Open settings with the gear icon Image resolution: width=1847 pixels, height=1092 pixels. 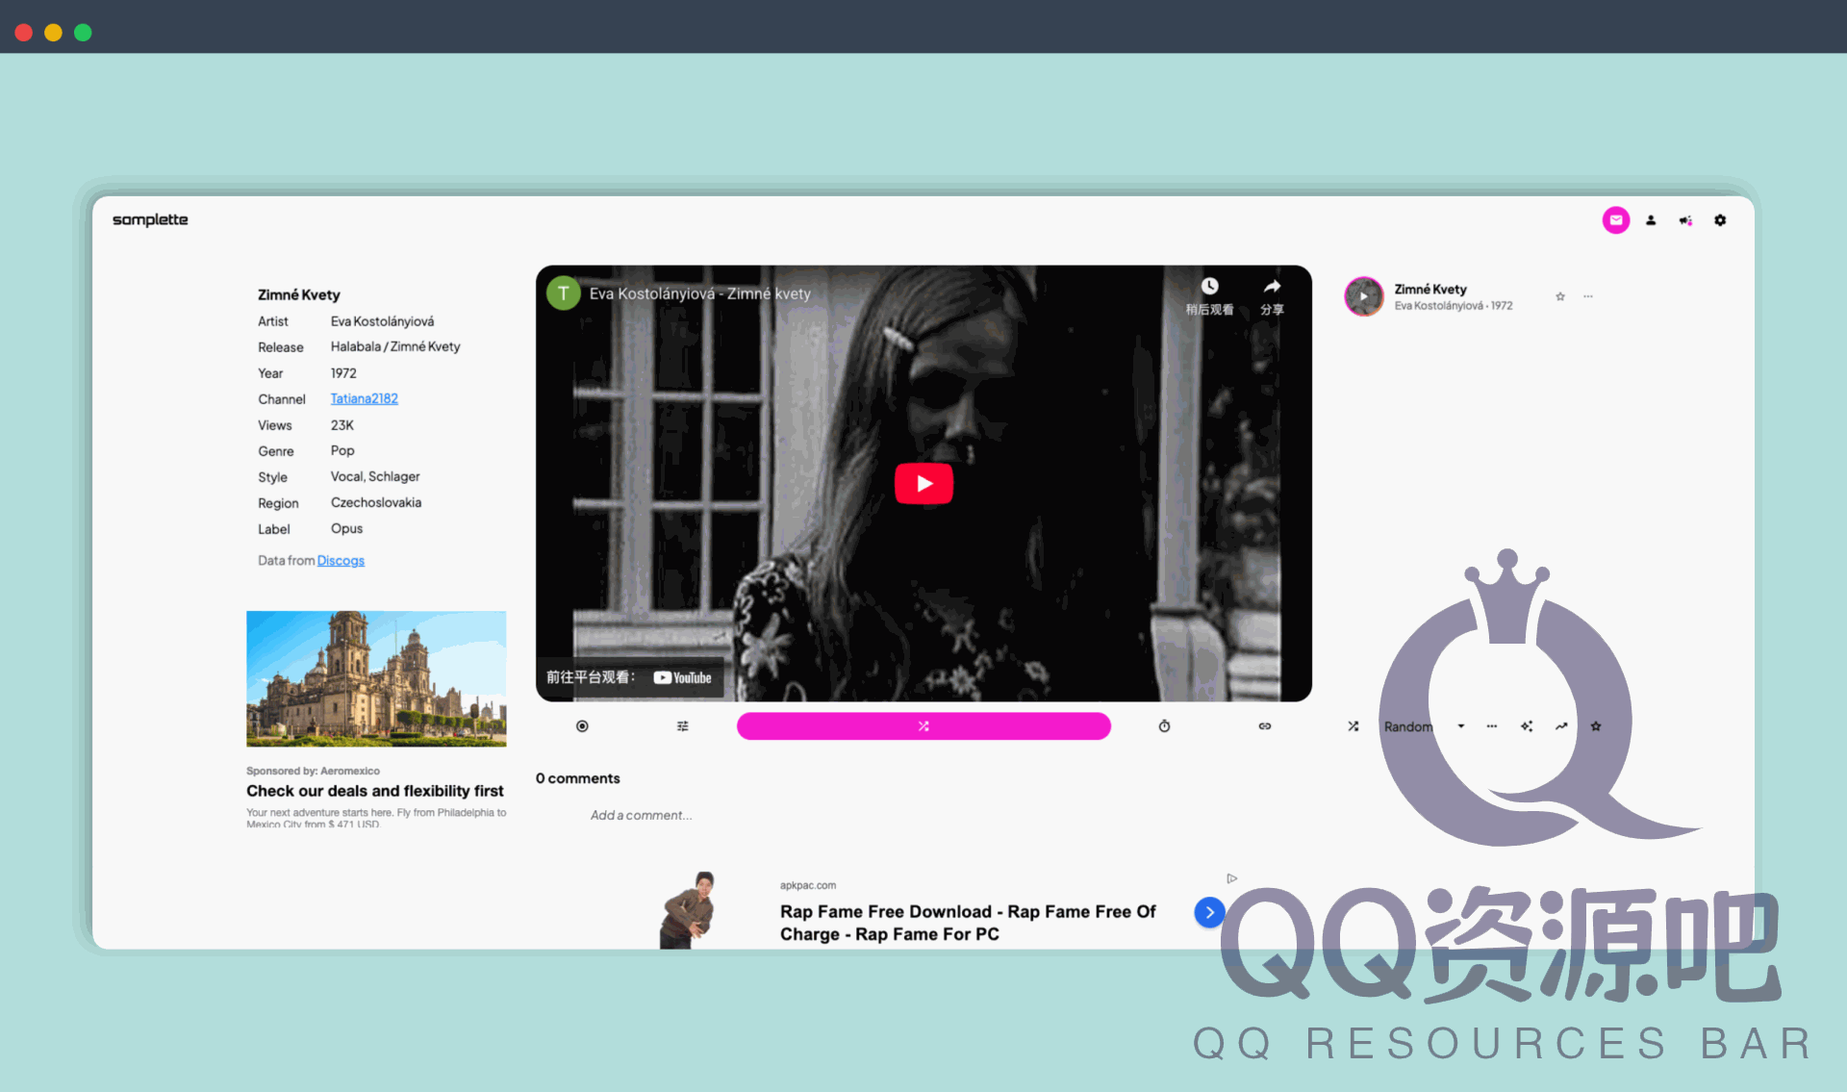(x=1720, y=220)
